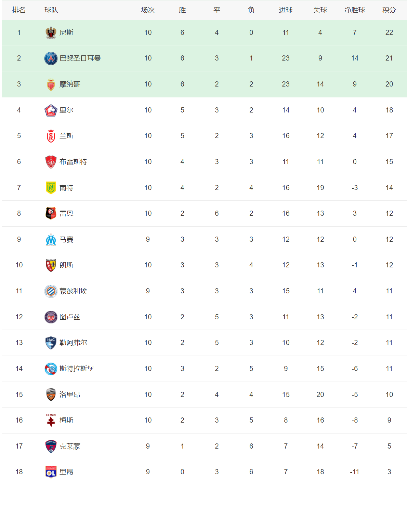Click the Metz (梅斯) club logo
The height and width of the screenshot is (519, 408).
pos(51,421)
